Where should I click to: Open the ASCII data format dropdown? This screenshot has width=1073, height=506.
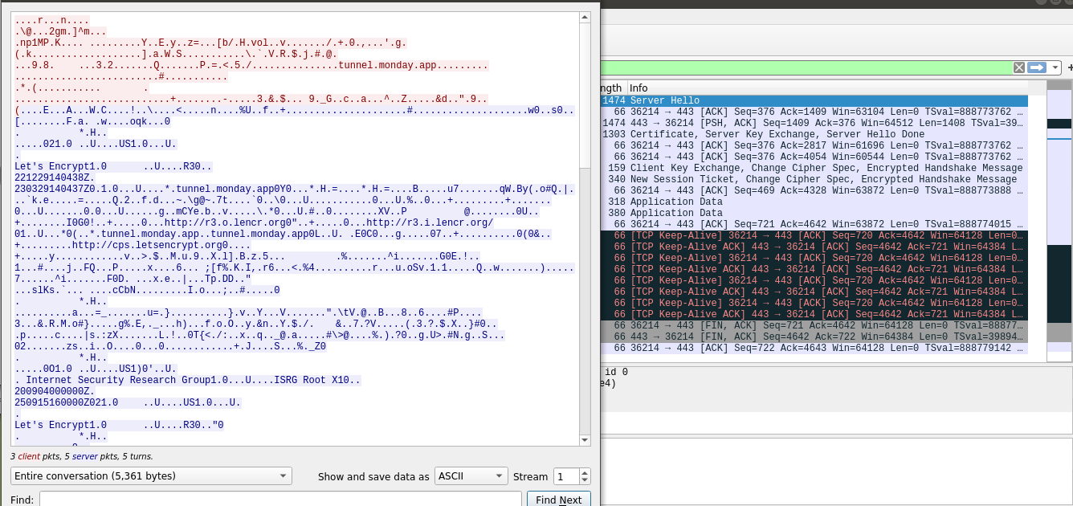(471, 476)
